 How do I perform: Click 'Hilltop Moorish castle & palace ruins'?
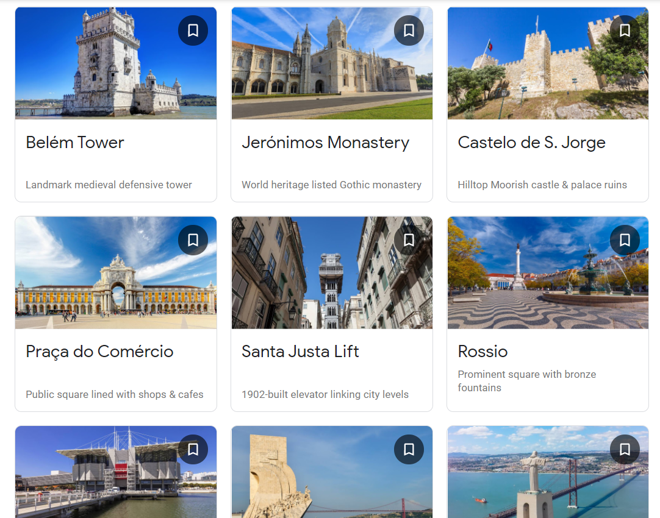542,185
